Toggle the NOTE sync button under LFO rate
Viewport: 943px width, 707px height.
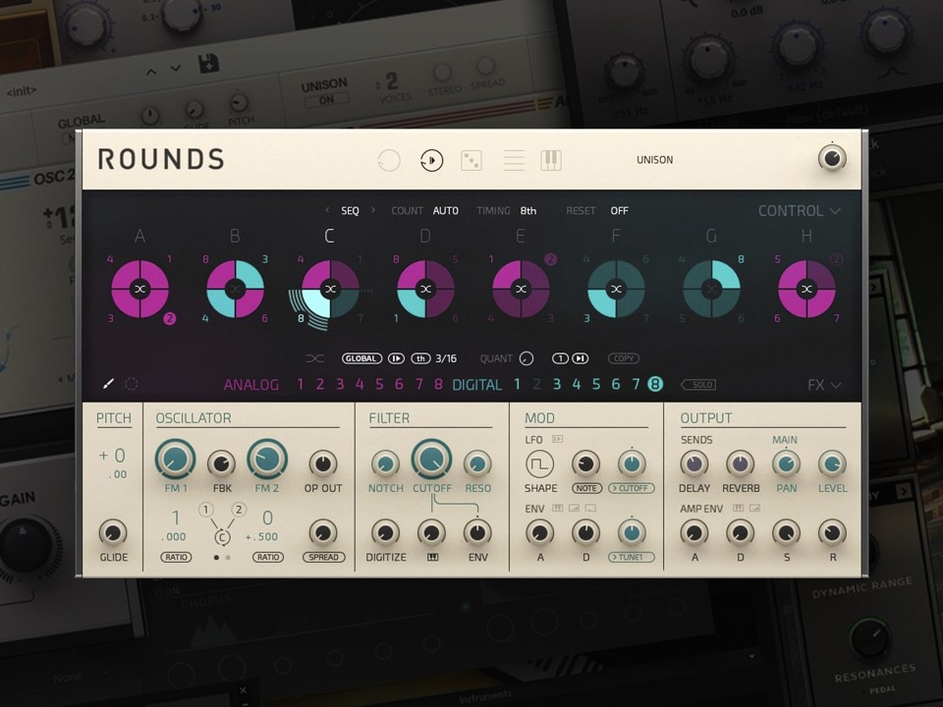[x=586, y=488]
